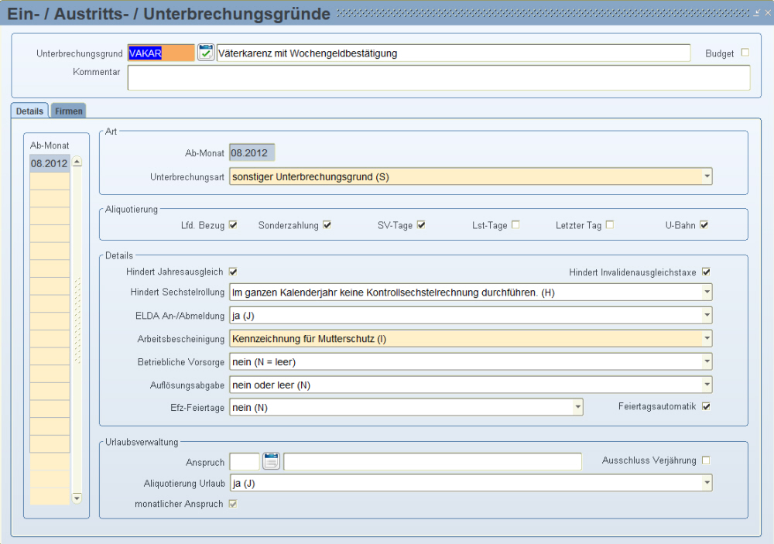Open the Hindert Sechstelrollung dropdown
Image resolution: width=774 pixels, height=544 pixels.
(x=707, y=293)
